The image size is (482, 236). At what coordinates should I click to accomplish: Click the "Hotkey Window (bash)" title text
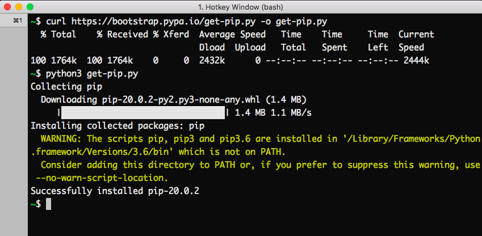pos(241,7)
